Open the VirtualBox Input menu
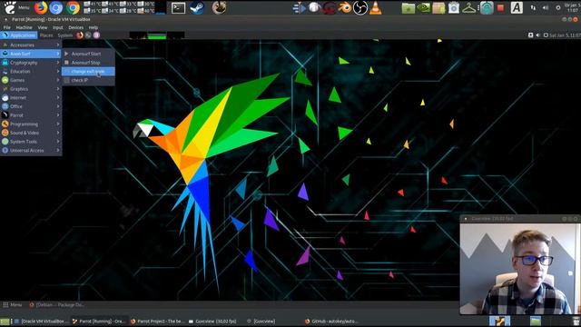This screenshot has width=581, height=327. (x=58, y=27)
